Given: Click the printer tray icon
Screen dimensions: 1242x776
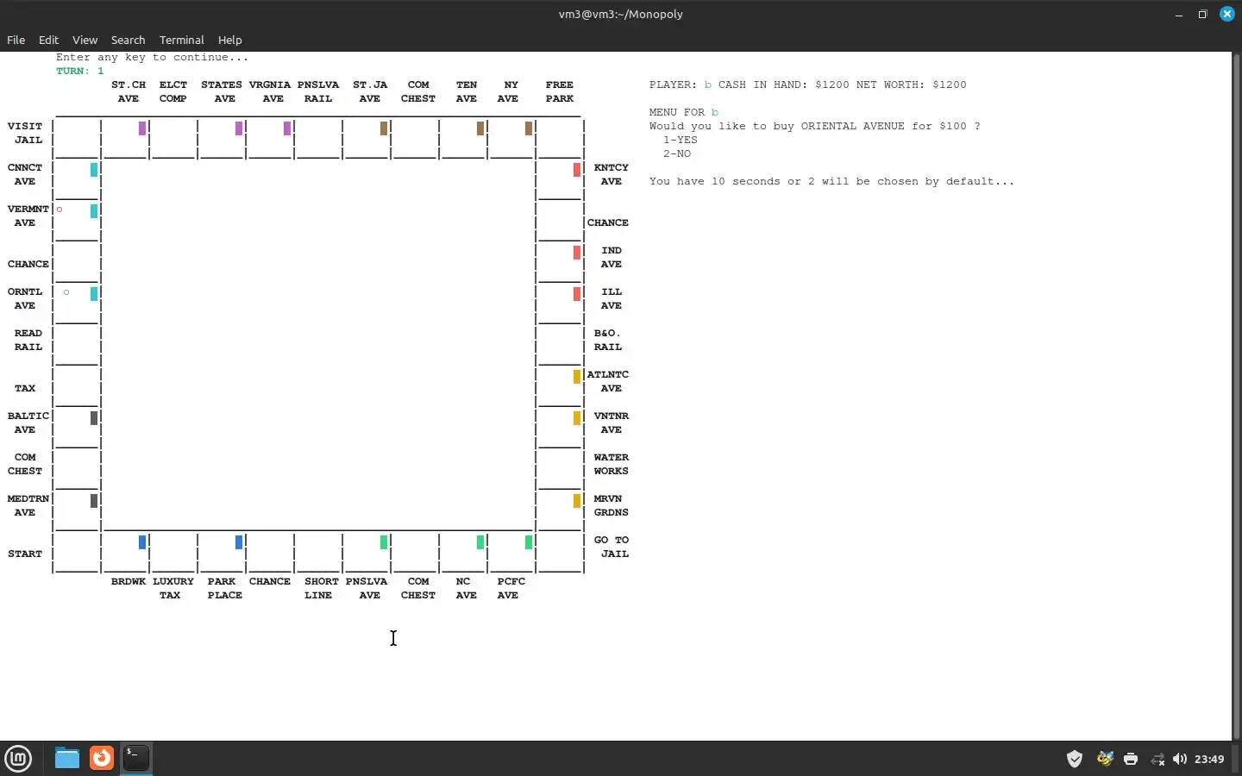Looking at the screenshot, I should (1131, 759).
